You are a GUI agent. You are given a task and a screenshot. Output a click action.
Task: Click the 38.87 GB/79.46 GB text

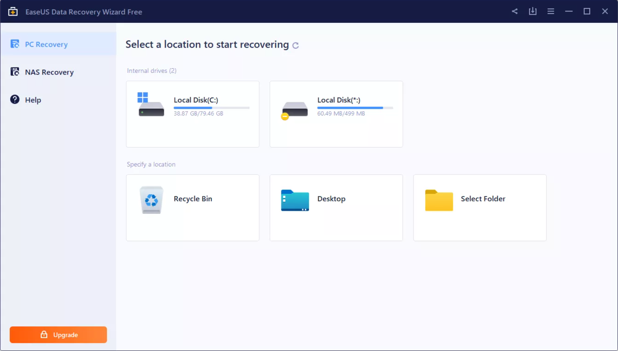click(x=199, y=114)
